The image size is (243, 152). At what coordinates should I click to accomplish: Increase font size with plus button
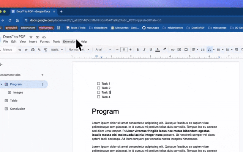tap(130, 50)
